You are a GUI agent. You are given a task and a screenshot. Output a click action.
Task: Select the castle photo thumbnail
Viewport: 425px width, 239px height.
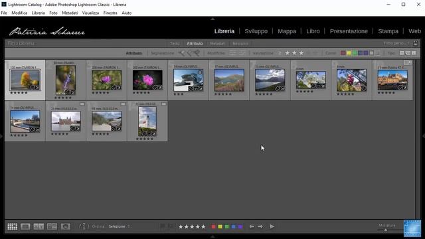66,121
